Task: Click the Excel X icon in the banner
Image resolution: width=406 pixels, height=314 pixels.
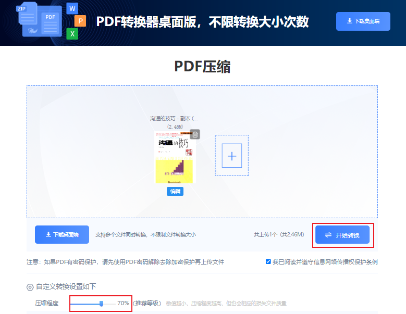Action: click(x=72, y=34)
